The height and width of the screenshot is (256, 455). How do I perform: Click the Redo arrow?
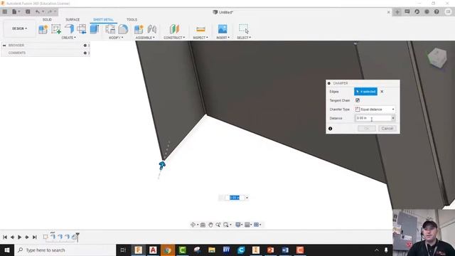point(50,12)
